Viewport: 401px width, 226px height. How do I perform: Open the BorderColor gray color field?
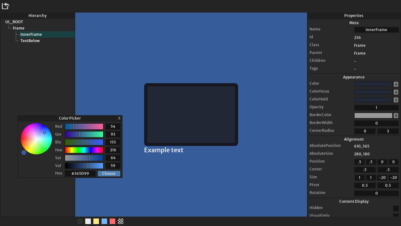tap(373, 116)
